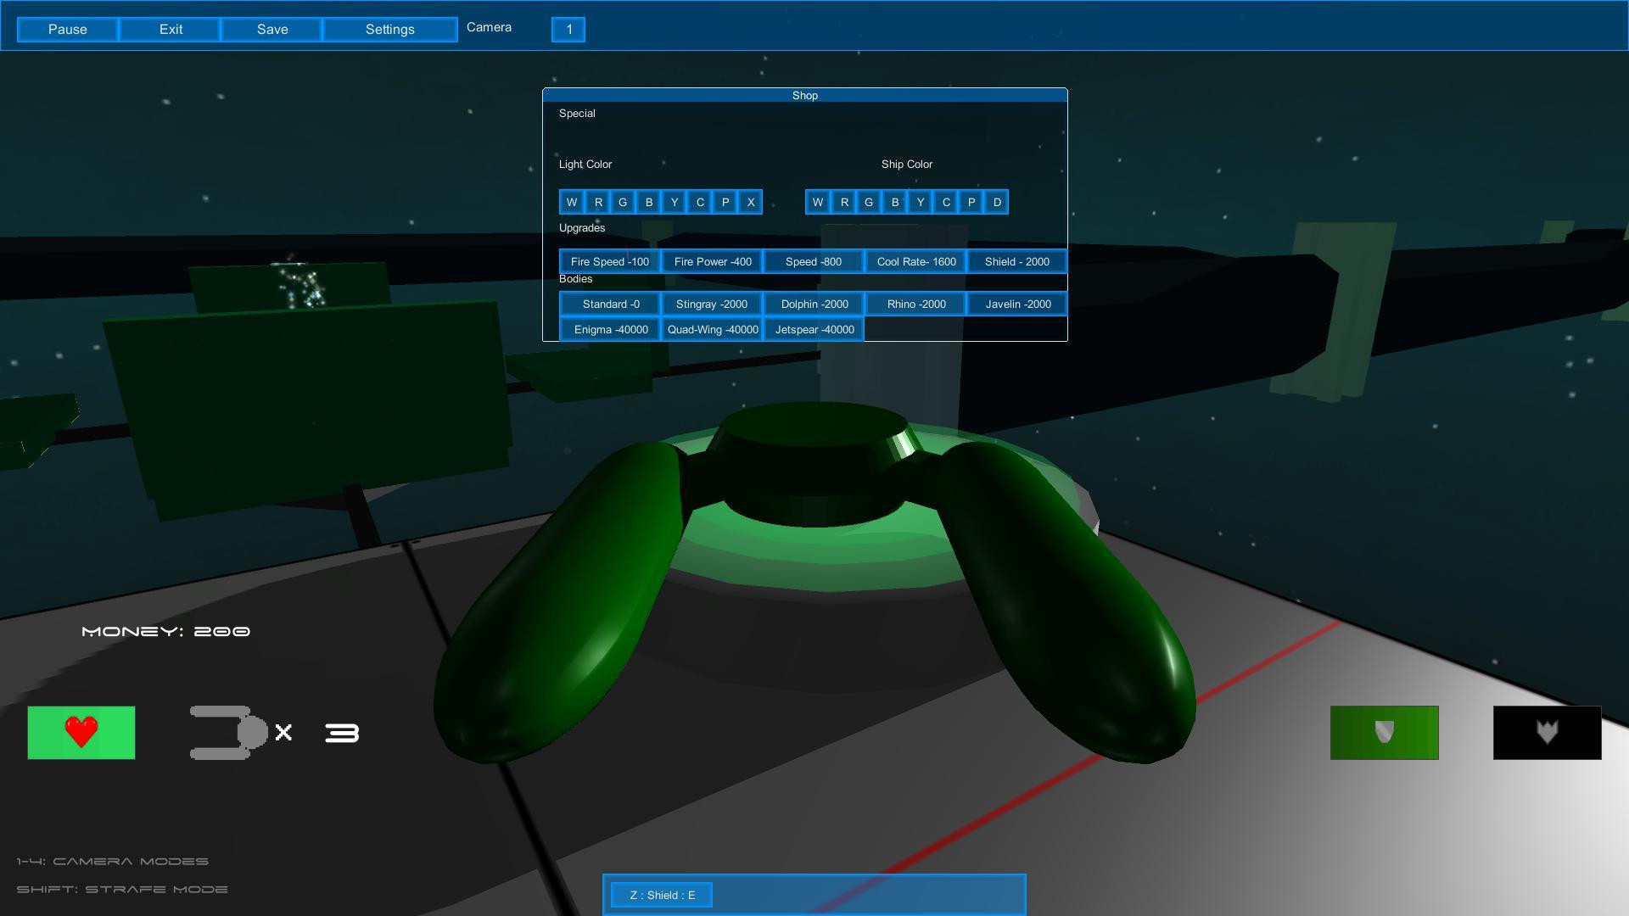Set ship color to C (cyan)

coord(946,202)
